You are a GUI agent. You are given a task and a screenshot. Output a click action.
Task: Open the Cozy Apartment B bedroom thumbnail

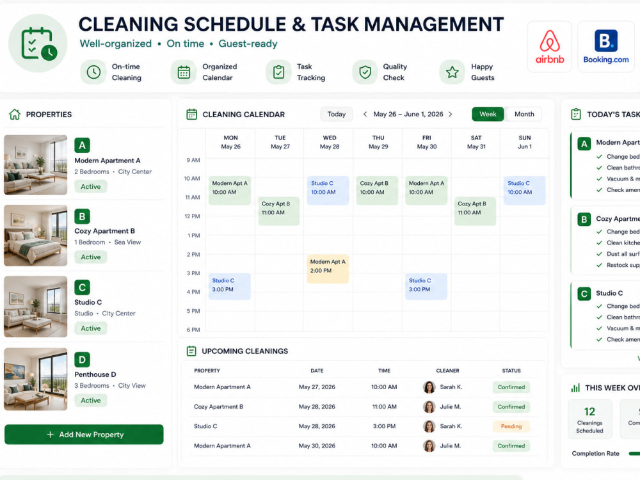[x=35, y=236]
